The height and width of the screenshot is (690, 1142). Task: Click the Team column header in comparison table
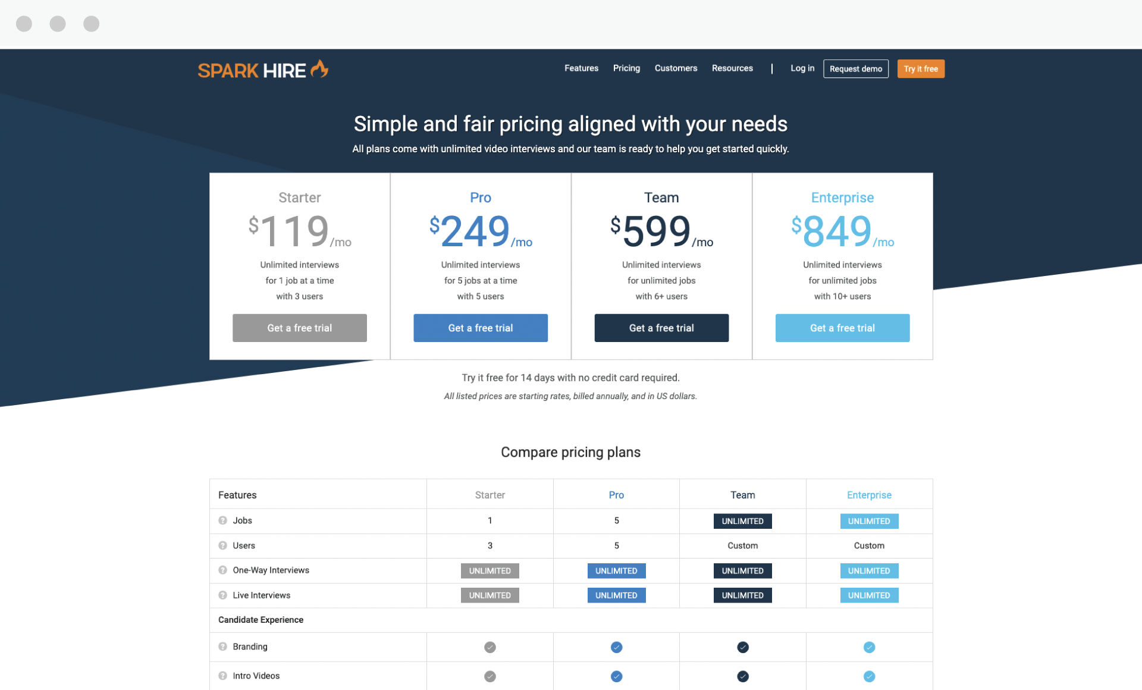coord(743,495)
